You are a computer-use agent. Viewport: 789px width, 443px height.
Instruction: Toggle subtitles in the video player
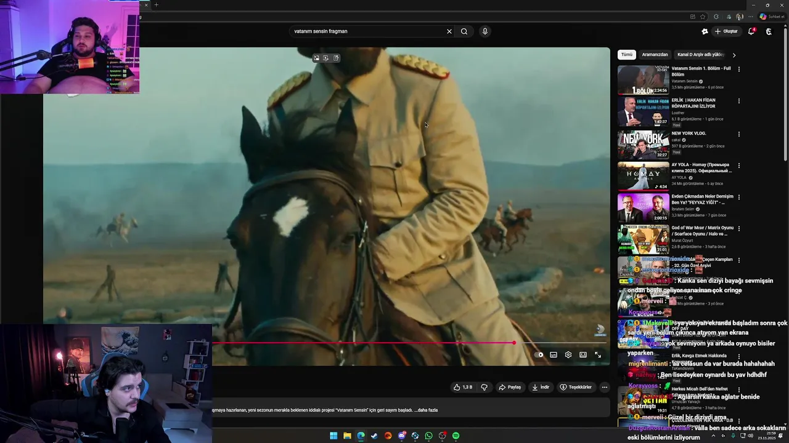(x=554, y=354)
